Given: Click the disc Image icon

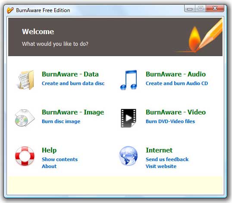Looking at the screenshot, I should coord(25,118).
